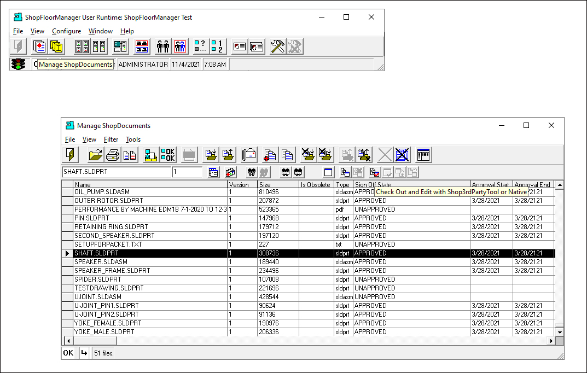Select the PIN.SLDPRT file row
587x373 pixels.
pos(308,218)
